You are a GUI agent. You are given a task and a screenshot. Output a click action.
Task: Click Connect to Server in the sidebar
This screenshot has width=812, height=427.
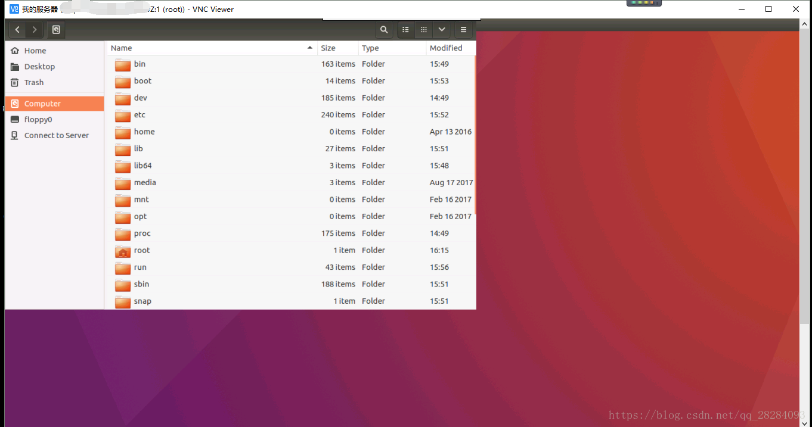click(54, 135)
